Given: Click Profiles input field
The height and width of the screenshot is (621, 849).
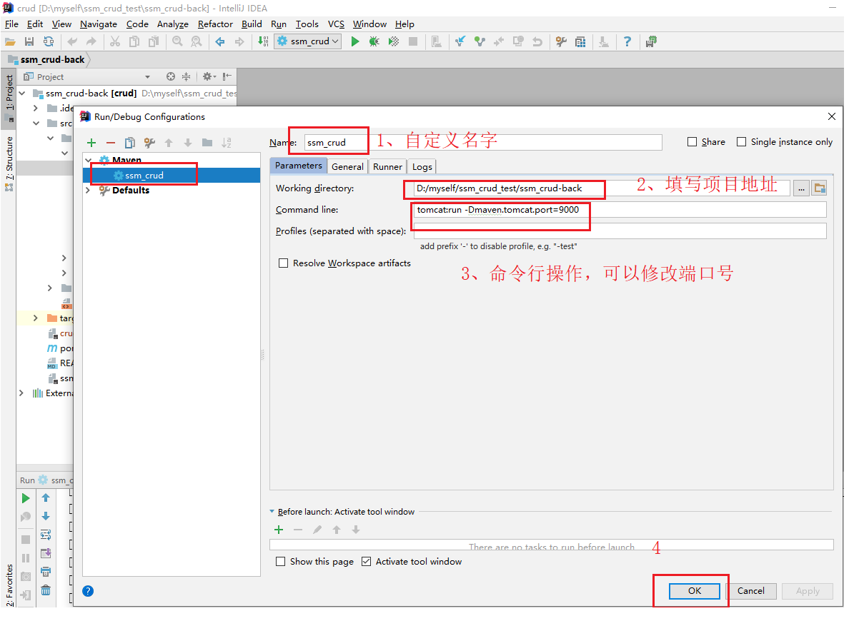Looking at the screenshot, I should pyautogui.click(x=620, y=231).
